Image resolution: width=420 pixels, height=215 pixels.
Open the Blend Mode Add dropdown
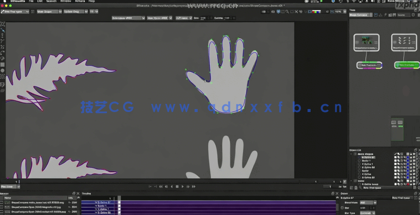368,202
